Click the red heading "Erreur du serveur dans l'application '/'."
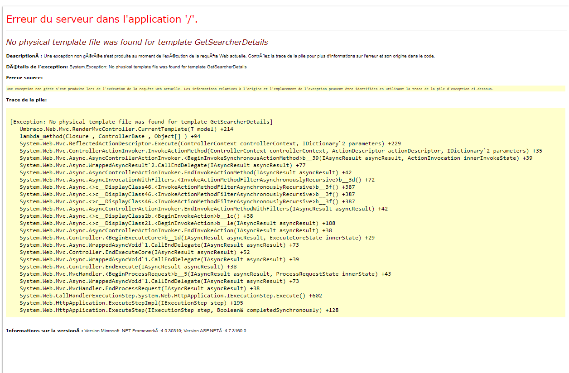 click(x=102, y=19)
